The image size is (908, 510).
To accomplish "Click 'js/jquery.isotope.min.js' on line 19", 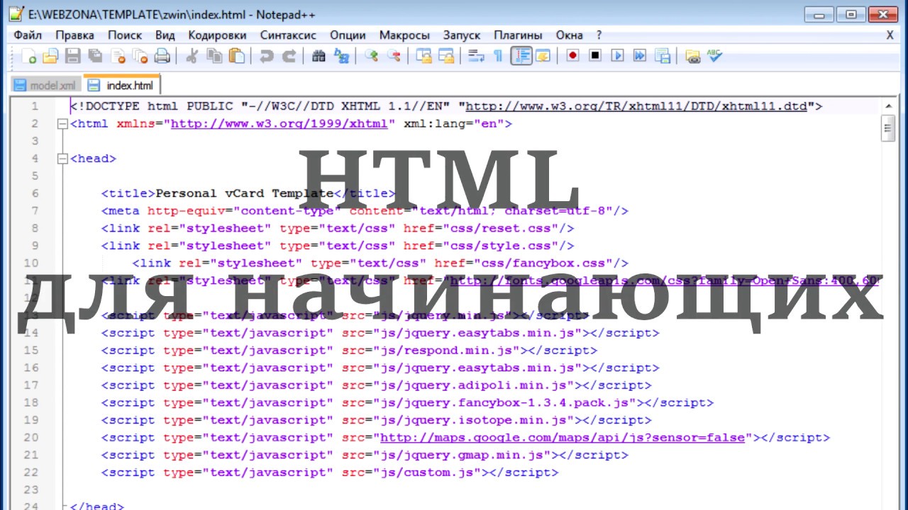I will (474, 420).
